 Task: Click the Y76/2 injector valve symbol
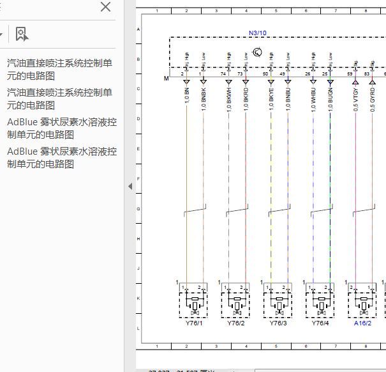[235, 305]
